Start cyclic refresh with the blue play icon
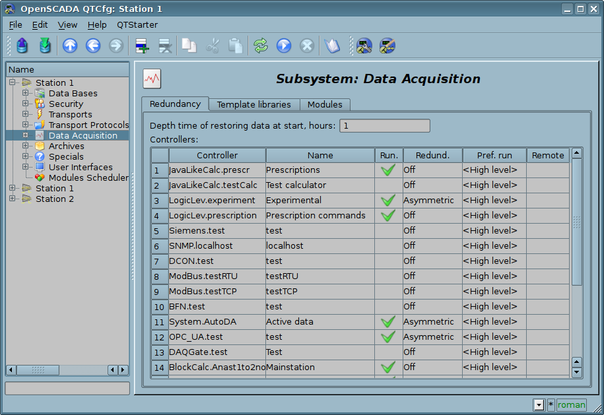 (284, 46)
